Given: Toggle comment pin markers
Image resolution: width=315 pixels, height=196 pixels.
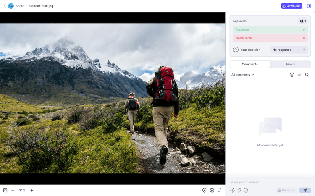Looking at the screenshot, I should (204, 190).
